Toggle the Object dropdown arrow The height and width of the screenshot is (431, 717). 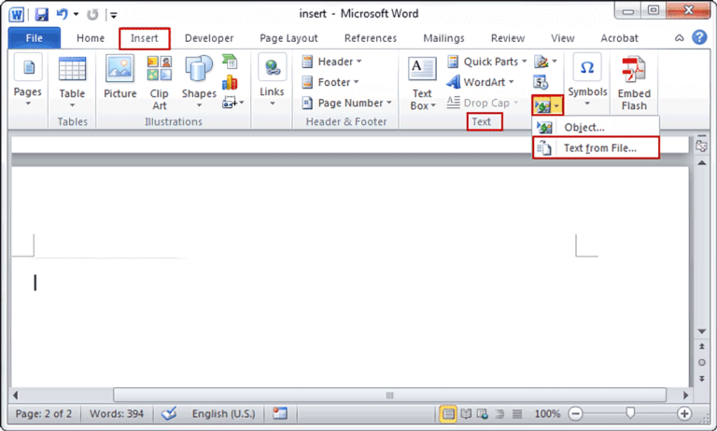click(556, 106)
